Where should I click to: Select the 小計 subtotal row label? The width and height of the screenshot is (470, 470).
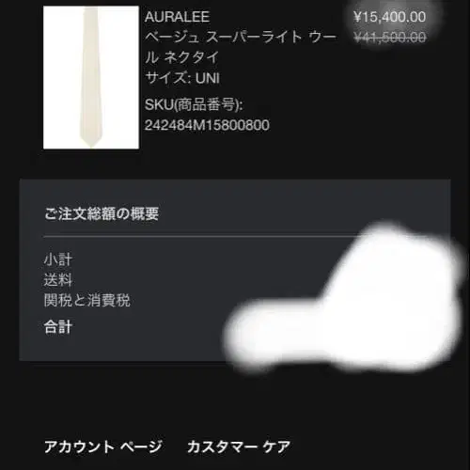58,259
